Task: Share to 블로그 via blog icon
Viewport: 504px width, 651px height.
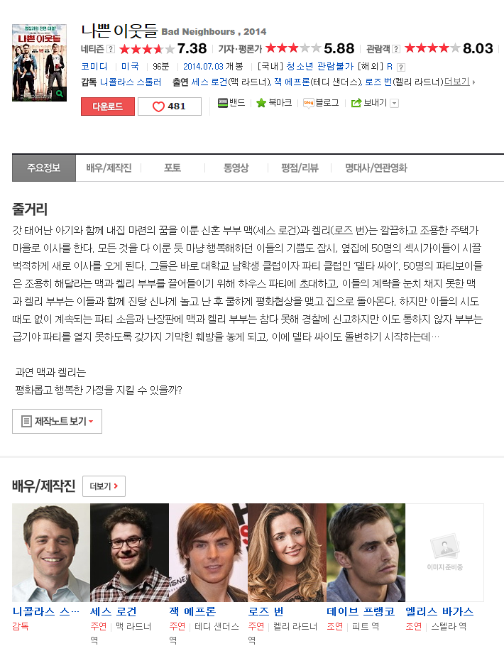Action: [309, 103]
